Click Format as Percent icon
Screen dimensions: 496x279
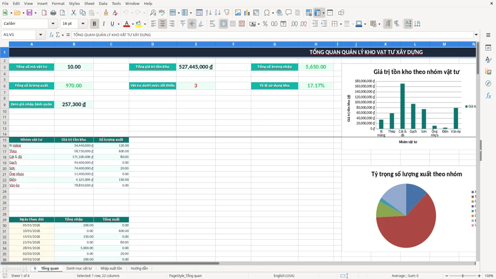point(265,24)
